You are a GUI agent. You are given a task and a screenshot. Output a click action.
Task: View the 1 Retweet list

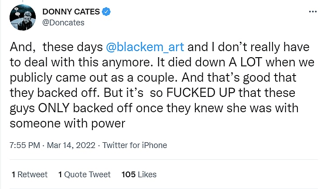(30, 175)
